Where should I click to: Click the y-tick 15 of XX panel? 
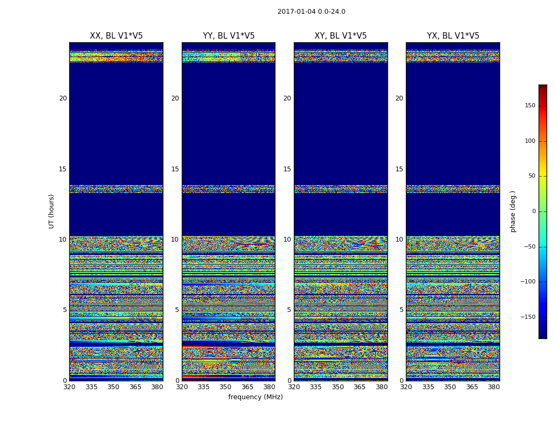click(63, 169)
